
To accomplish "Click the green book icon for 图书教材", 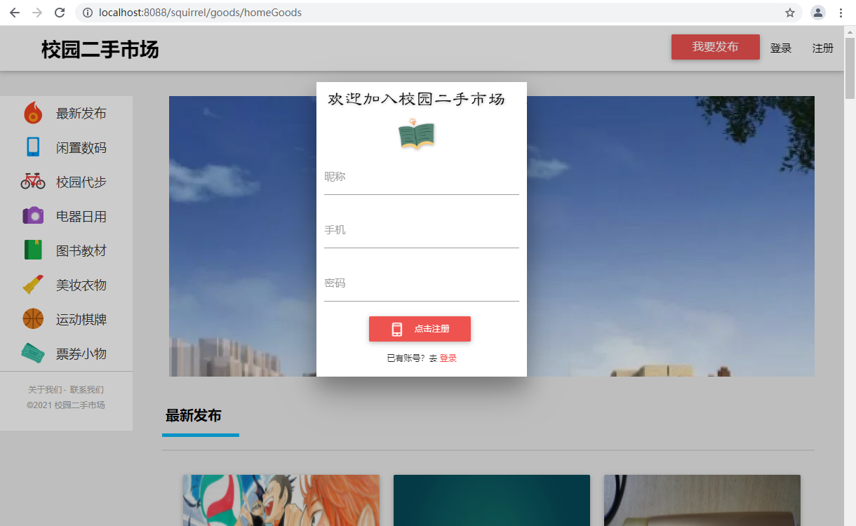I will [x=33, y=250].
